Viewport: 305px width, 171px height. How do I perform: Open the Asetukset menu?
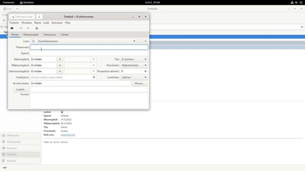click(57, 23)
